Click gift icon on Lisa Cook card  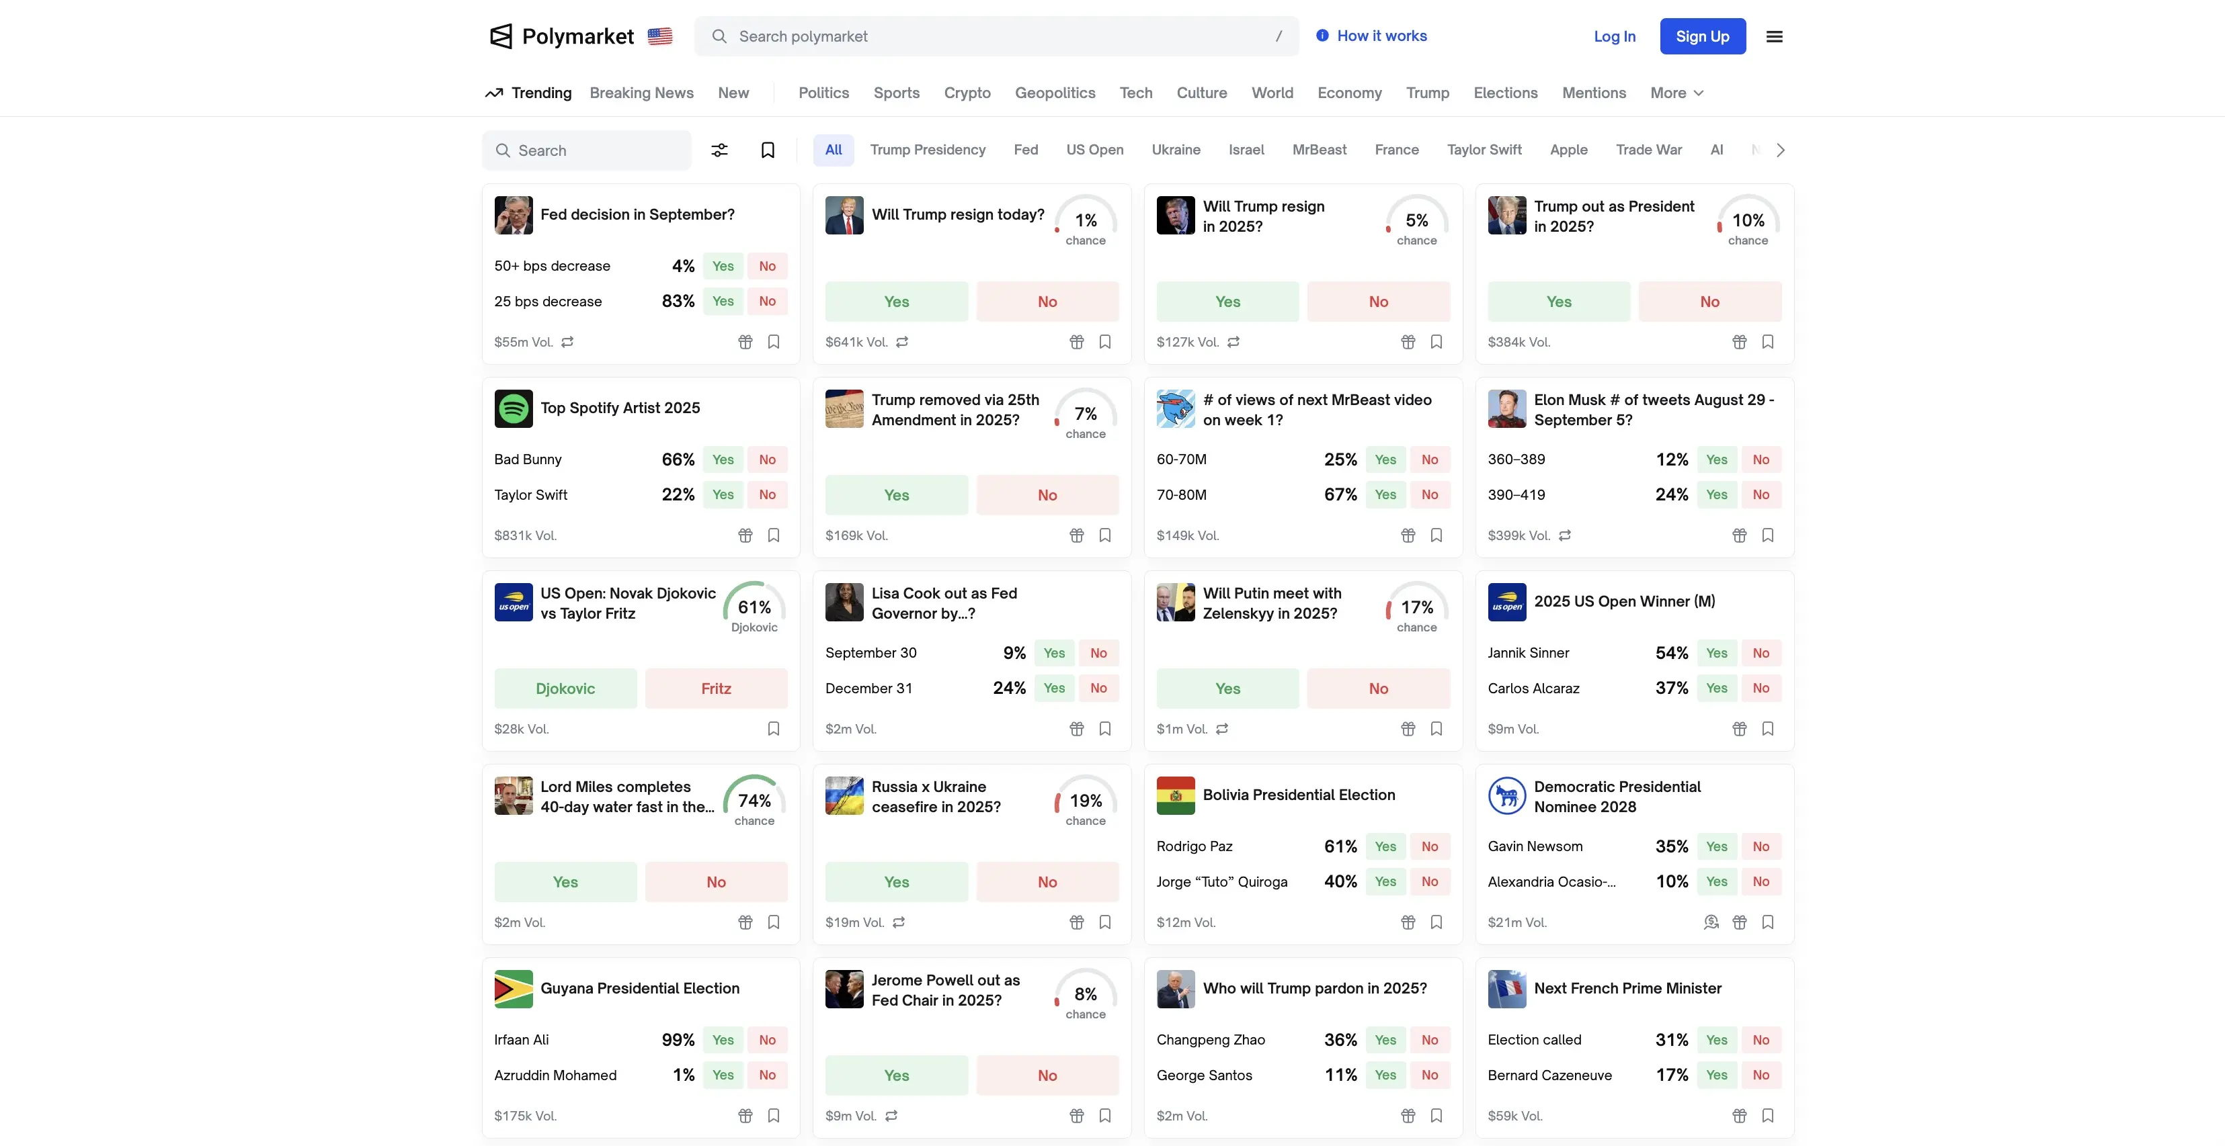1077,728
